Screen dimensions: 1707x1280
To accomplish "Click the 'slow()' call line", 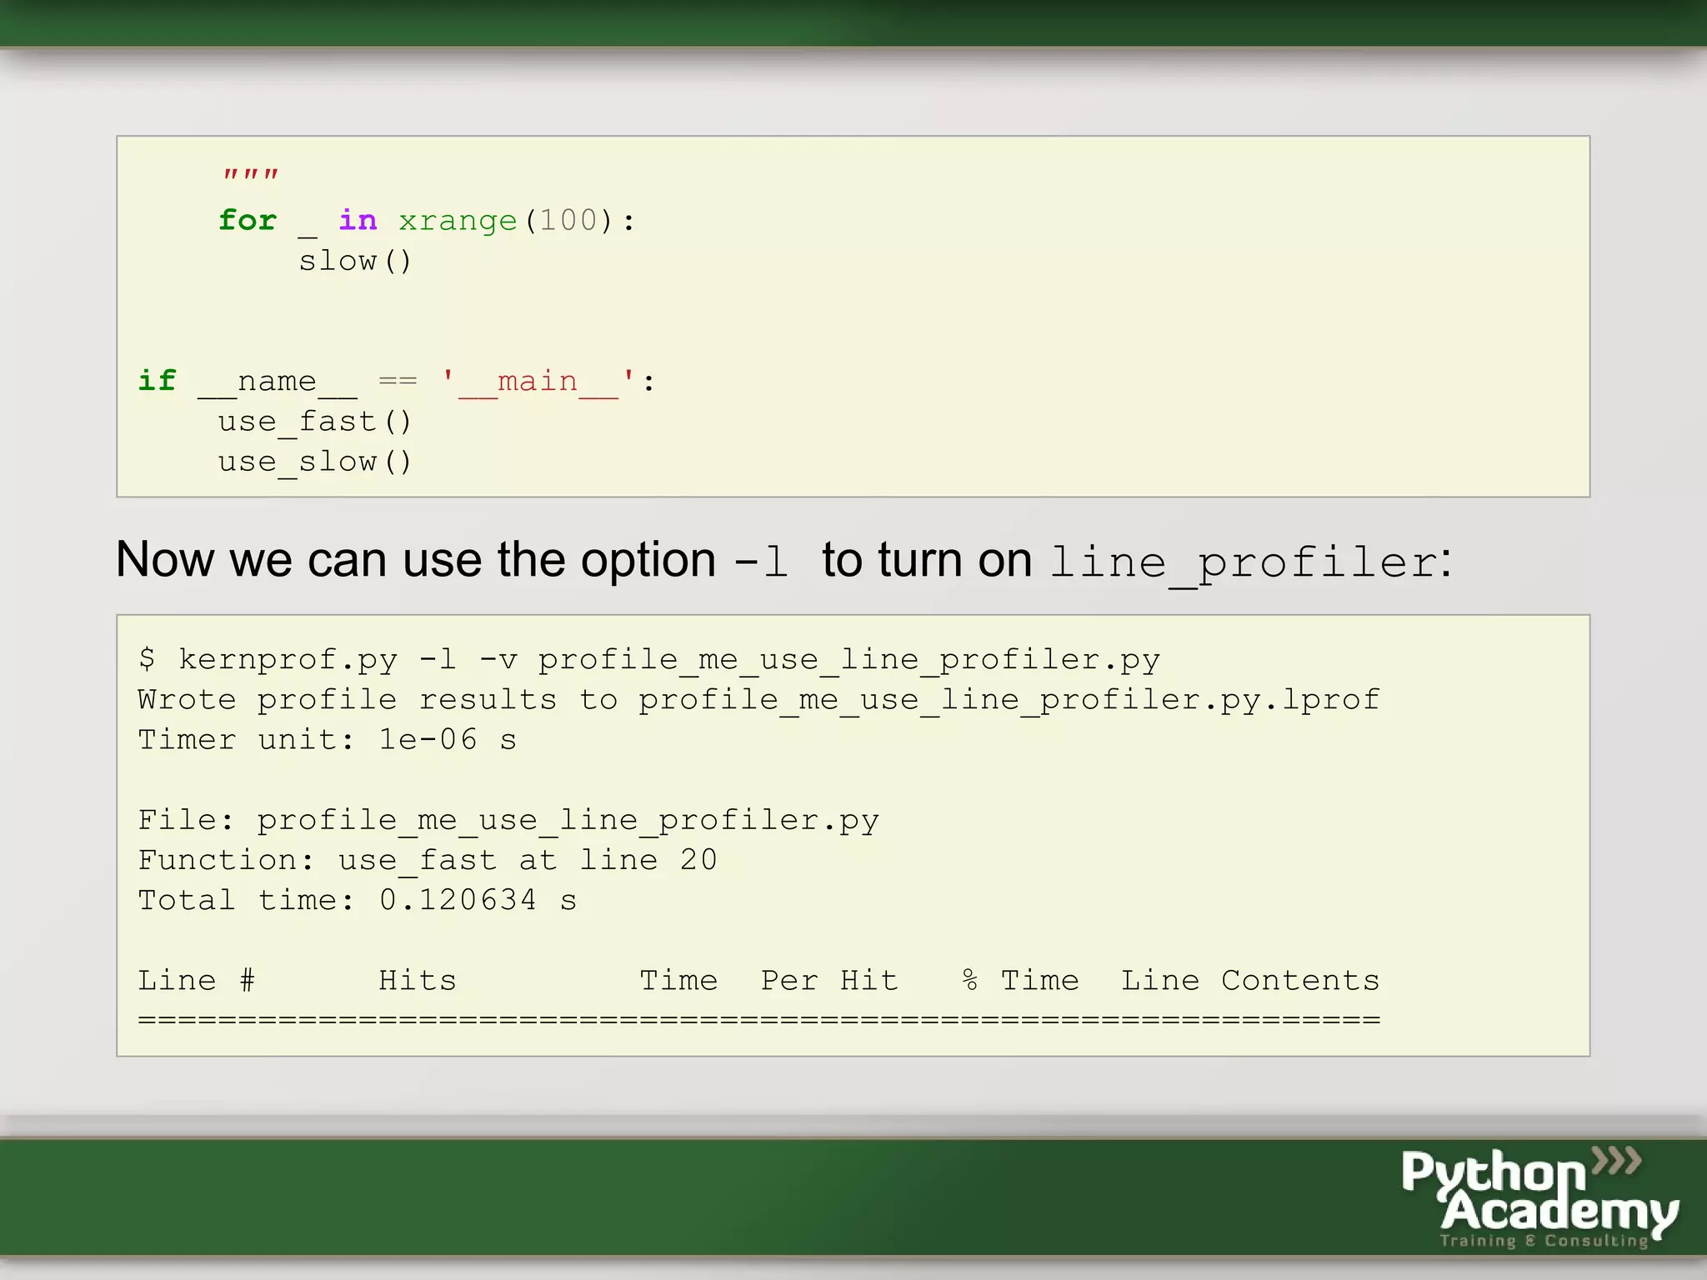I will click(355, 261).
